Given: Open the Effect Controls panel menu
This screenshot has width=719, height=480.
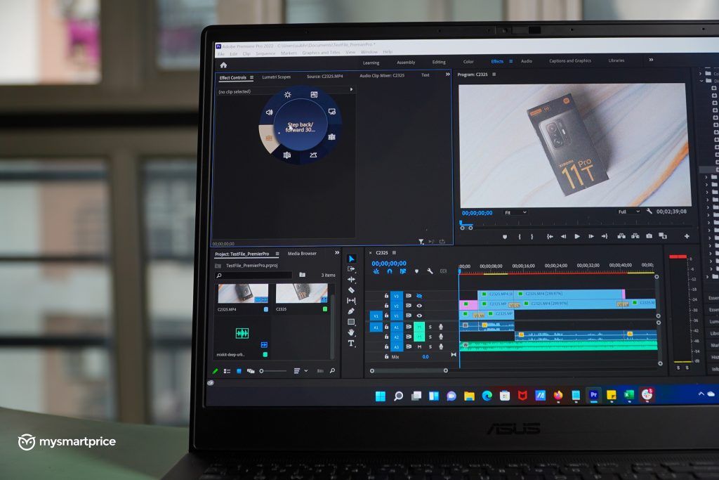Looking at the screenshot, I should coord(252,77).
